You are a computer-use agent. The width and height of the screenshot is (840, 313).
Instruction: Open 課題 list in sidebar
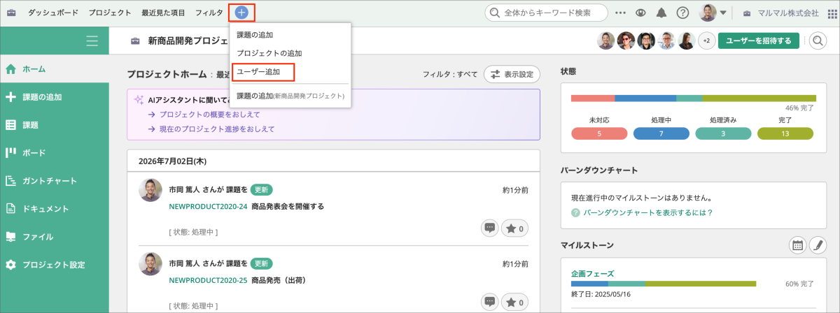[55, 125]
